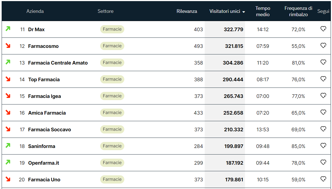The height and width of the screenshot is (189, 332).
Task: Click visitor count 321.815
Action: (234, 46)
